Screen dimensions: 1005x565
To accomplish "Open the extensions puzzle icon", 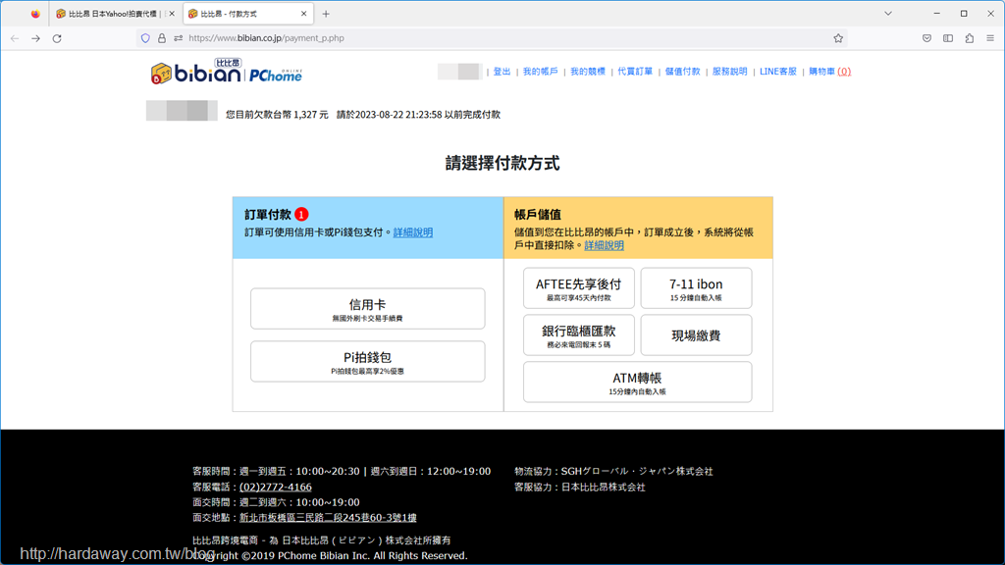I will point(969,38).
